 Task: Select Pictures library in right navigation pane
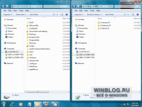pyautogui.click(x=81, y=34)
